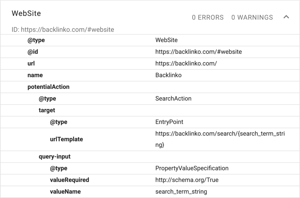Click the http://schema.org/True valueRequired value
This screenshot has width=300, height=198.
187,180
